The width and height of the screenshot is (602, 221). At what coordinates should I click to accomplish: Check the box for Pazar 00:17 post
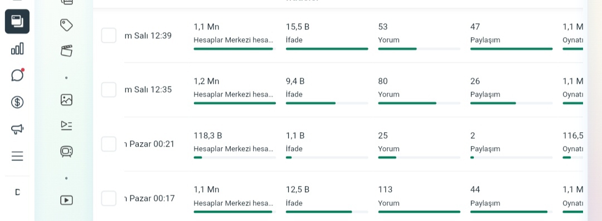tap(109, 198)
